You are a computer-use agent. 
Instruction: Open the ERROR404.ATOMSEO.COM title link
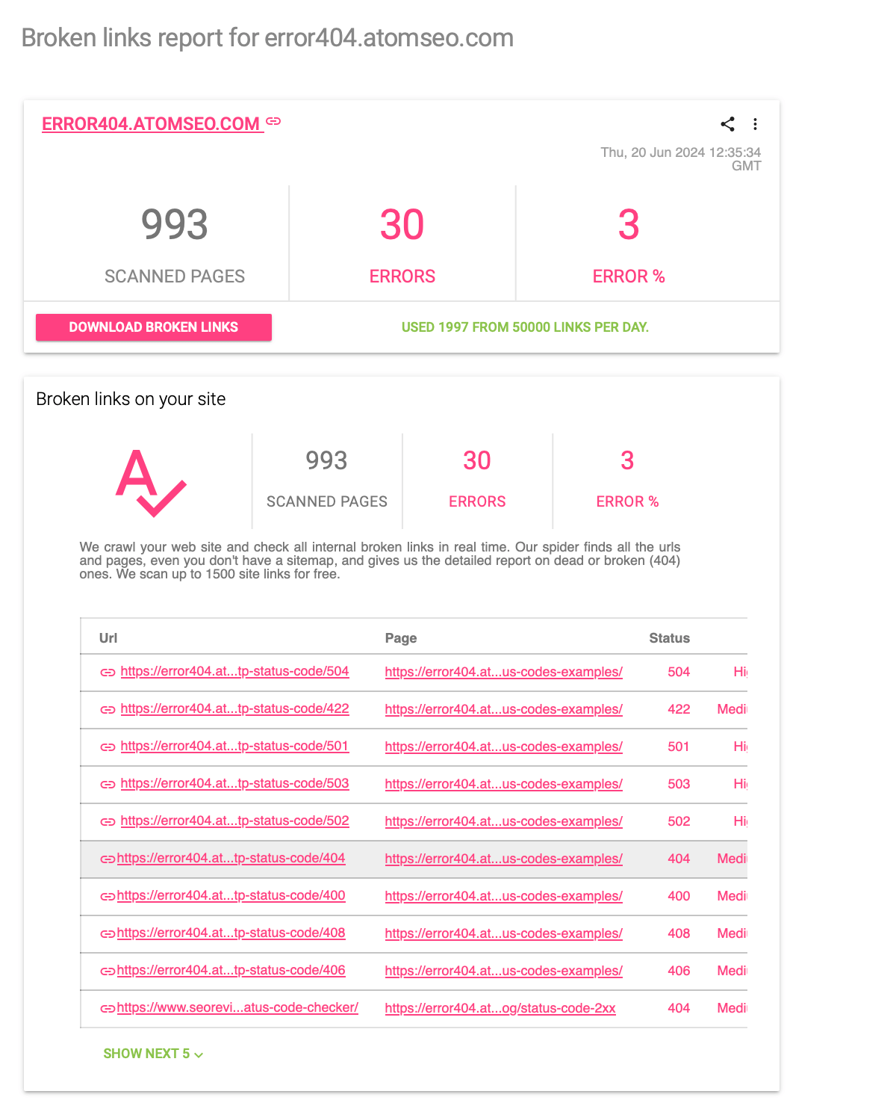tap(151, 124)
